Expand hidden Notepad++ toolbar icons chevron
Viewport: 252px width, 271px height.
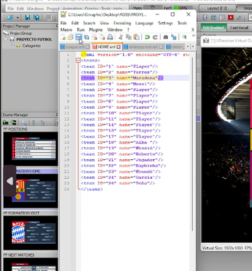[x=193, y=36]
